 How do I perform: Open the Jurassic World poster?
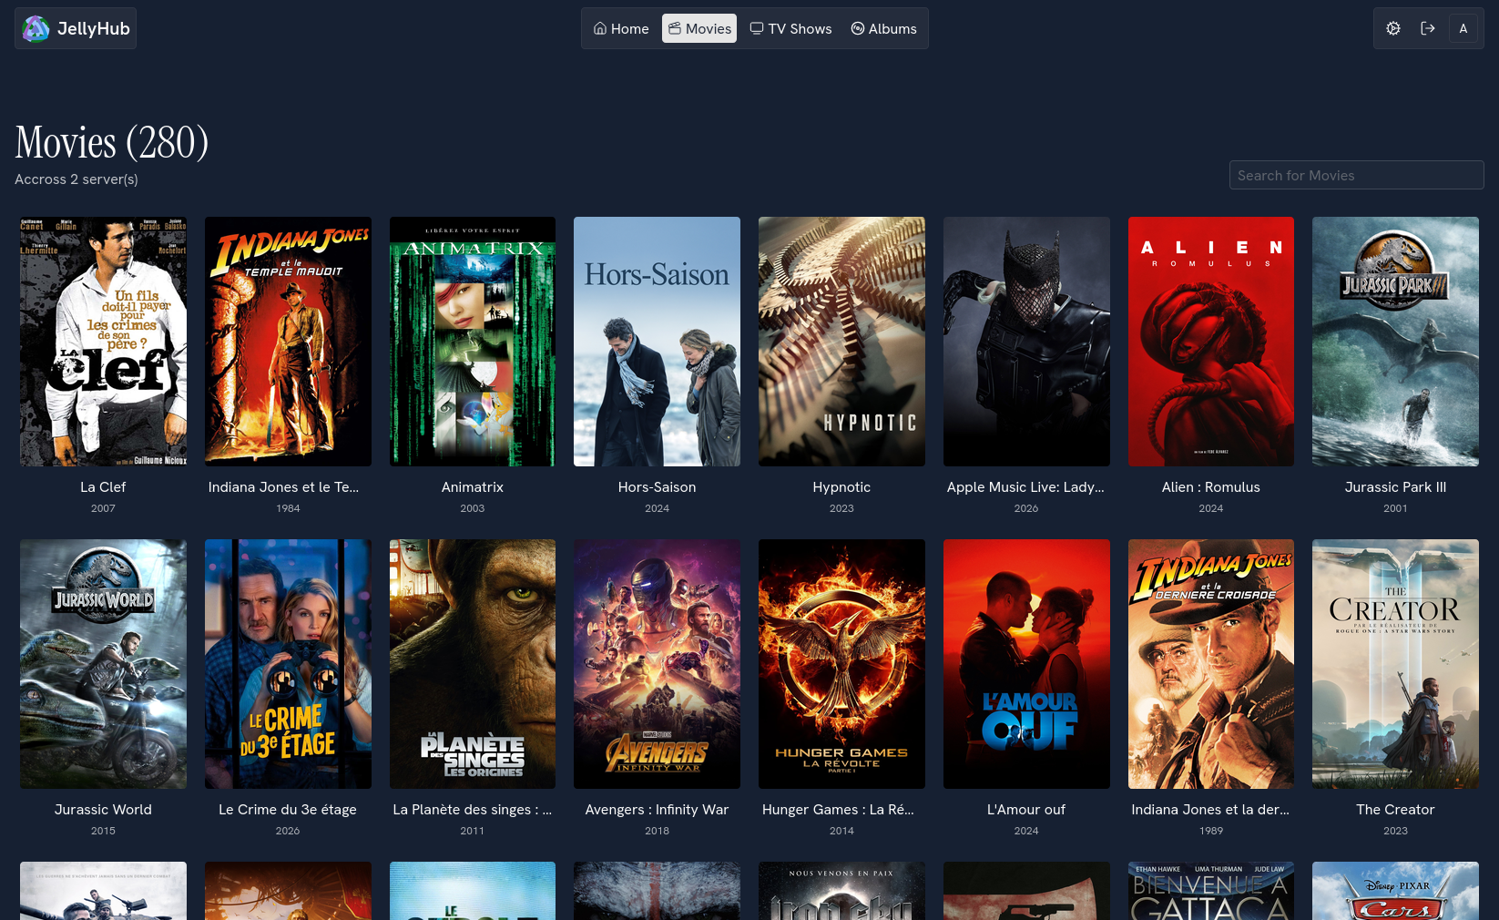(103, 664)
